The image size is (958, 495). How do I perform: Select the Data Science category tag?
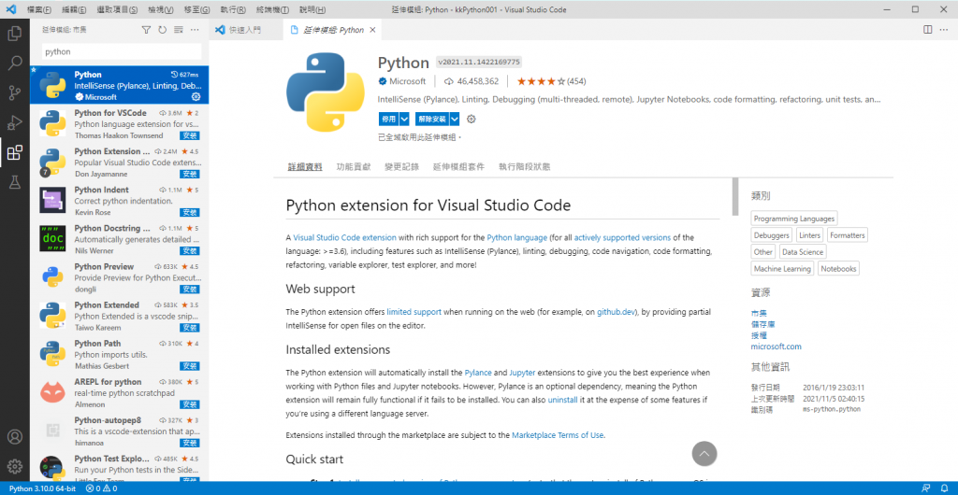point(803,252)
